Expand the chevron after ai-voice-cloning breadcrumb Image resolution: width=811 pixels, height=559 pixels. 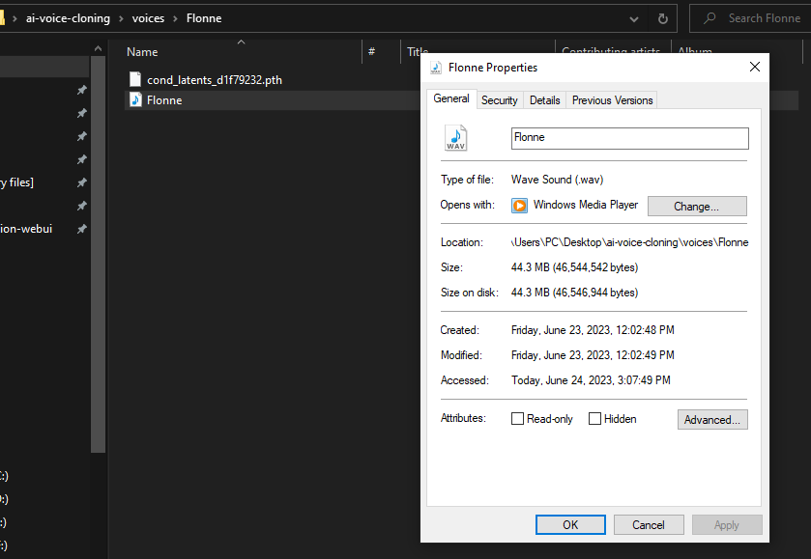[x=121, y=18]
